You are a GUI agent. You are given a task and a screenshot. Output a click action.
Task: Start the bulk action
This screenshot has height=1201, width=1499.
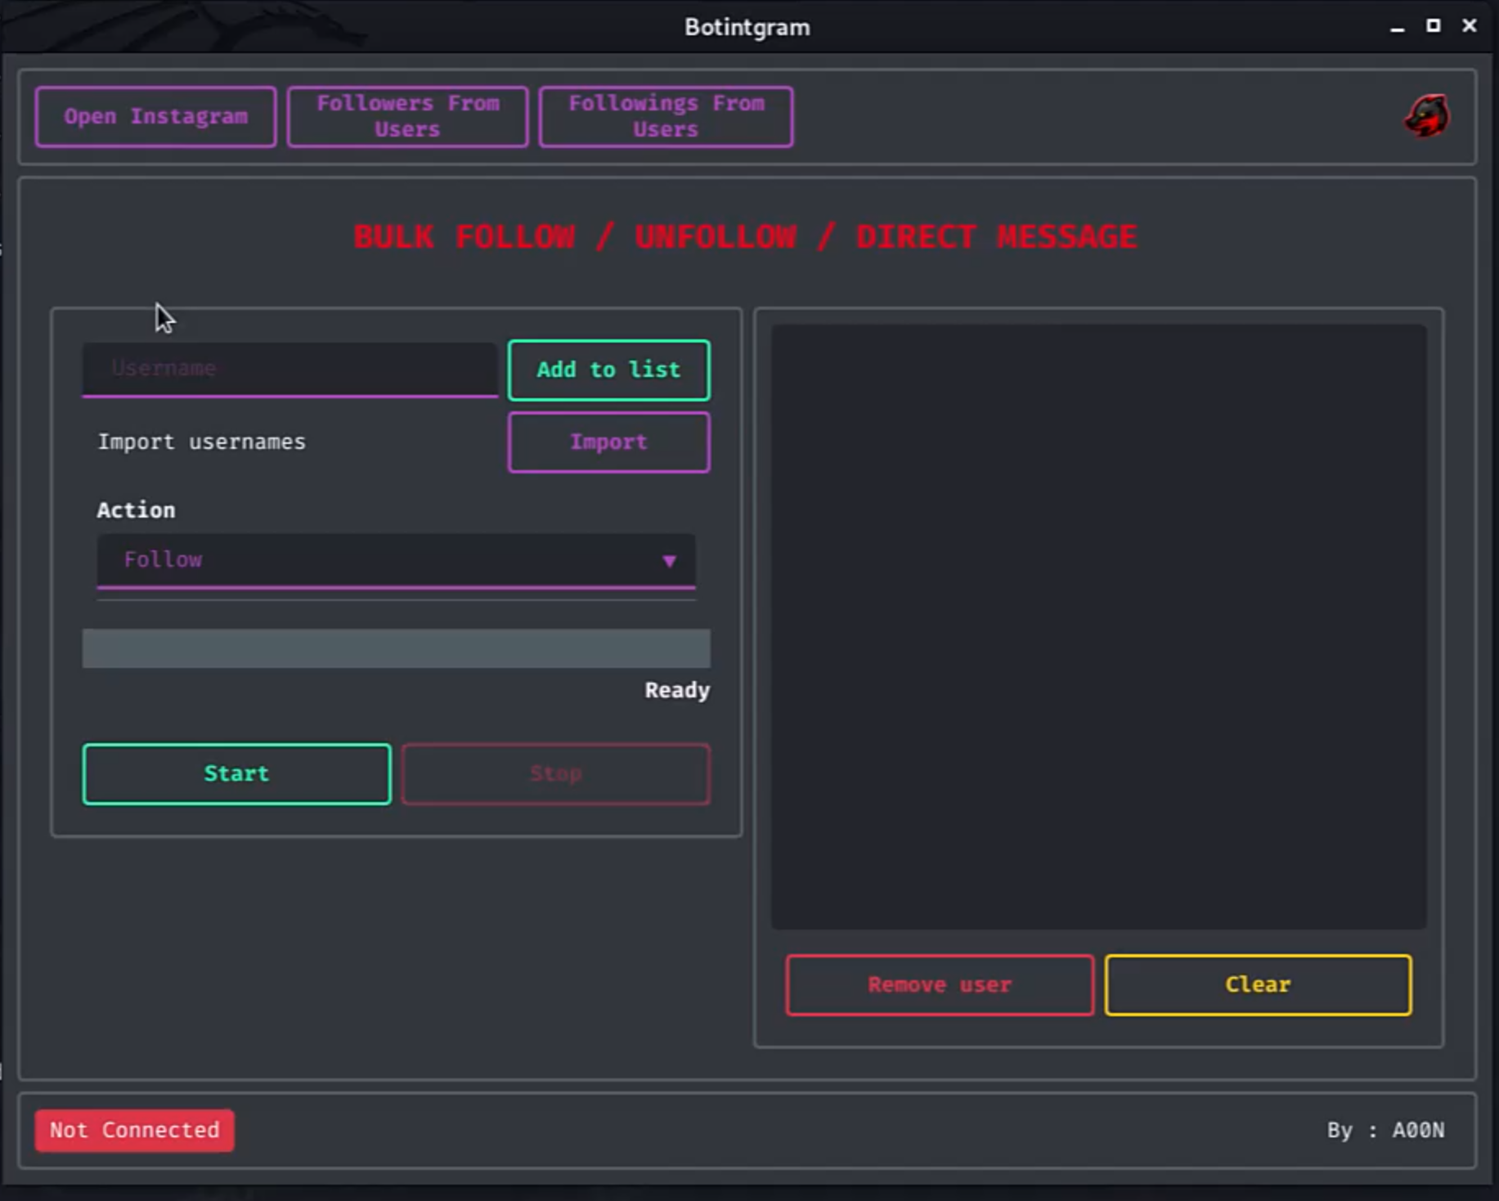[x=236, y=773]
